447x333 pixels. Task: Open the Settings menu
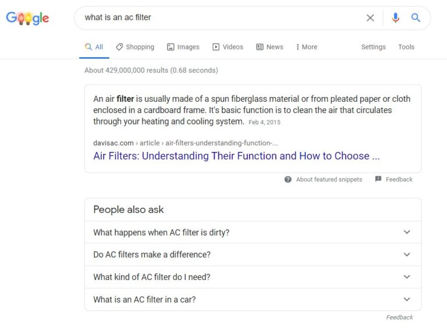point(373,47)
